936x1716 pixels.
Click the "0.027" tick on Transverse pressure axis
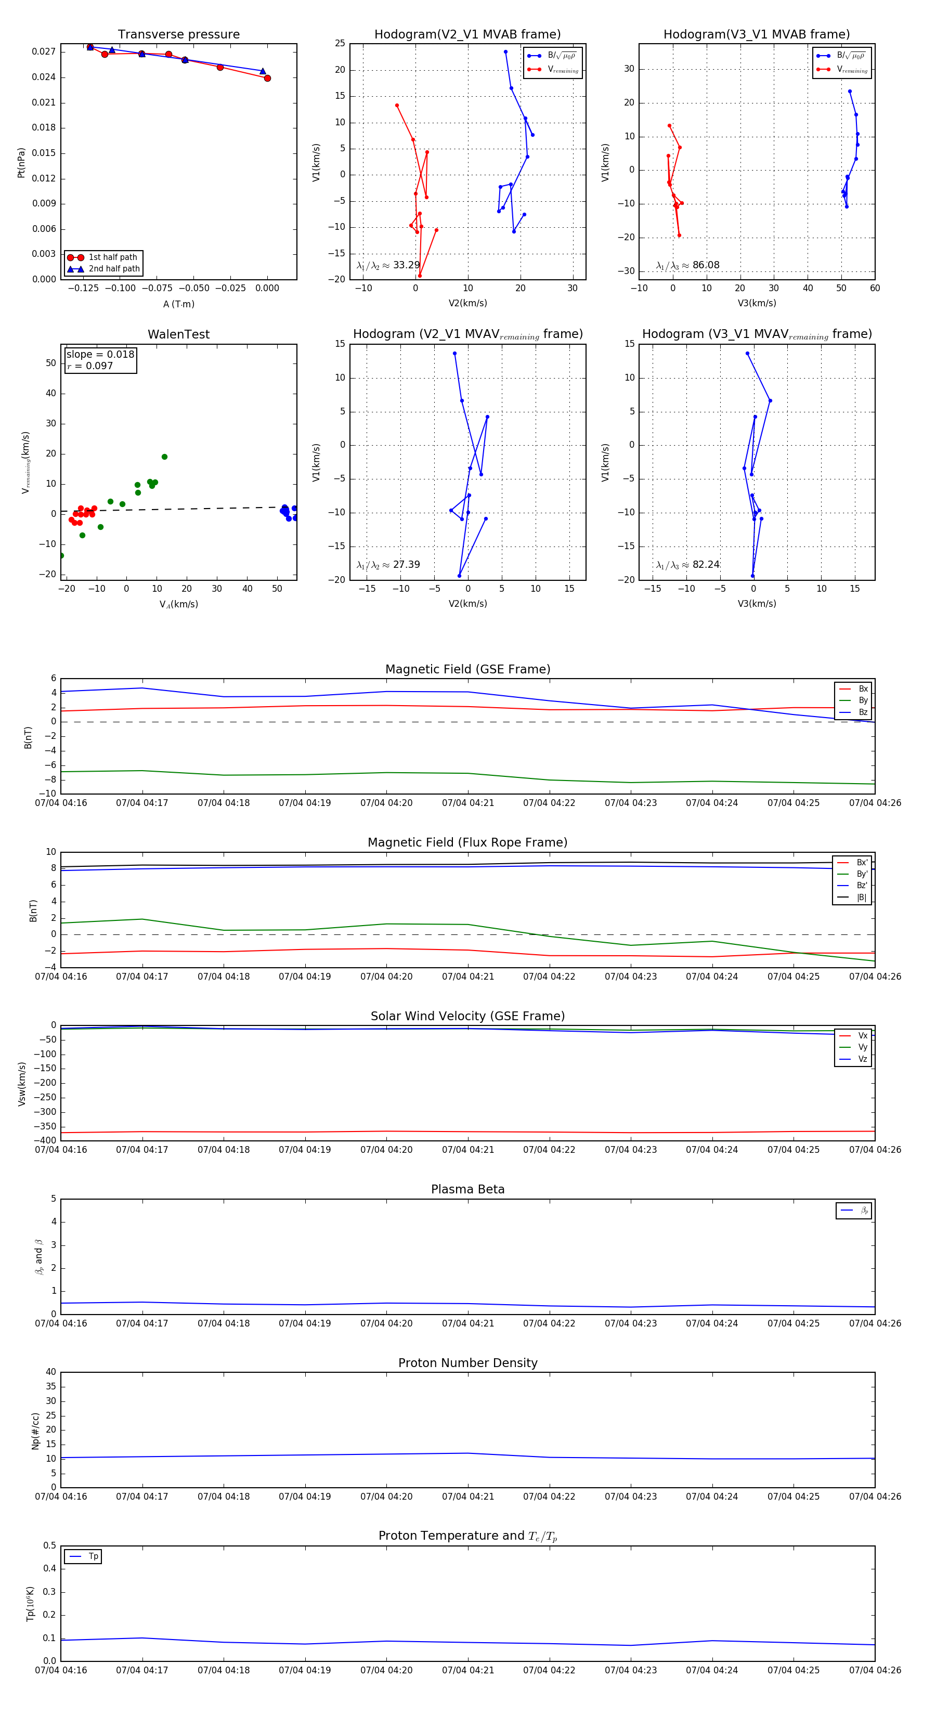[43, 52]
